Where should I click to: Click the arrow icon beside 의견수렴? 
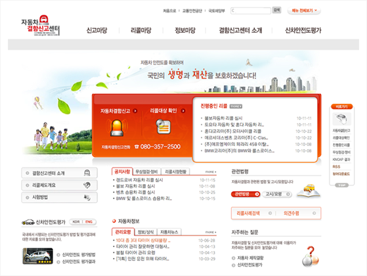pos(314,213)
